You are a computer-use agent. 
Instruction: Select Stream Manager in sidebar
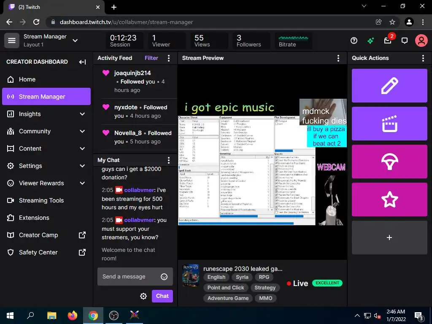46,97
